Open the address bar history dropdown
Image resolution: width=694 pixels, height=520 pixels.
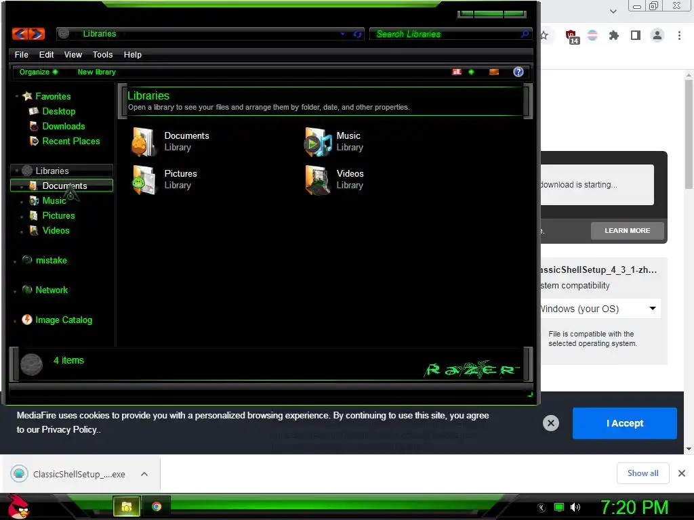pos(342,34)
